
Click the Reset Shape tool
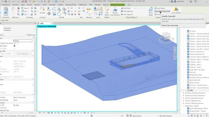point(151,11)
